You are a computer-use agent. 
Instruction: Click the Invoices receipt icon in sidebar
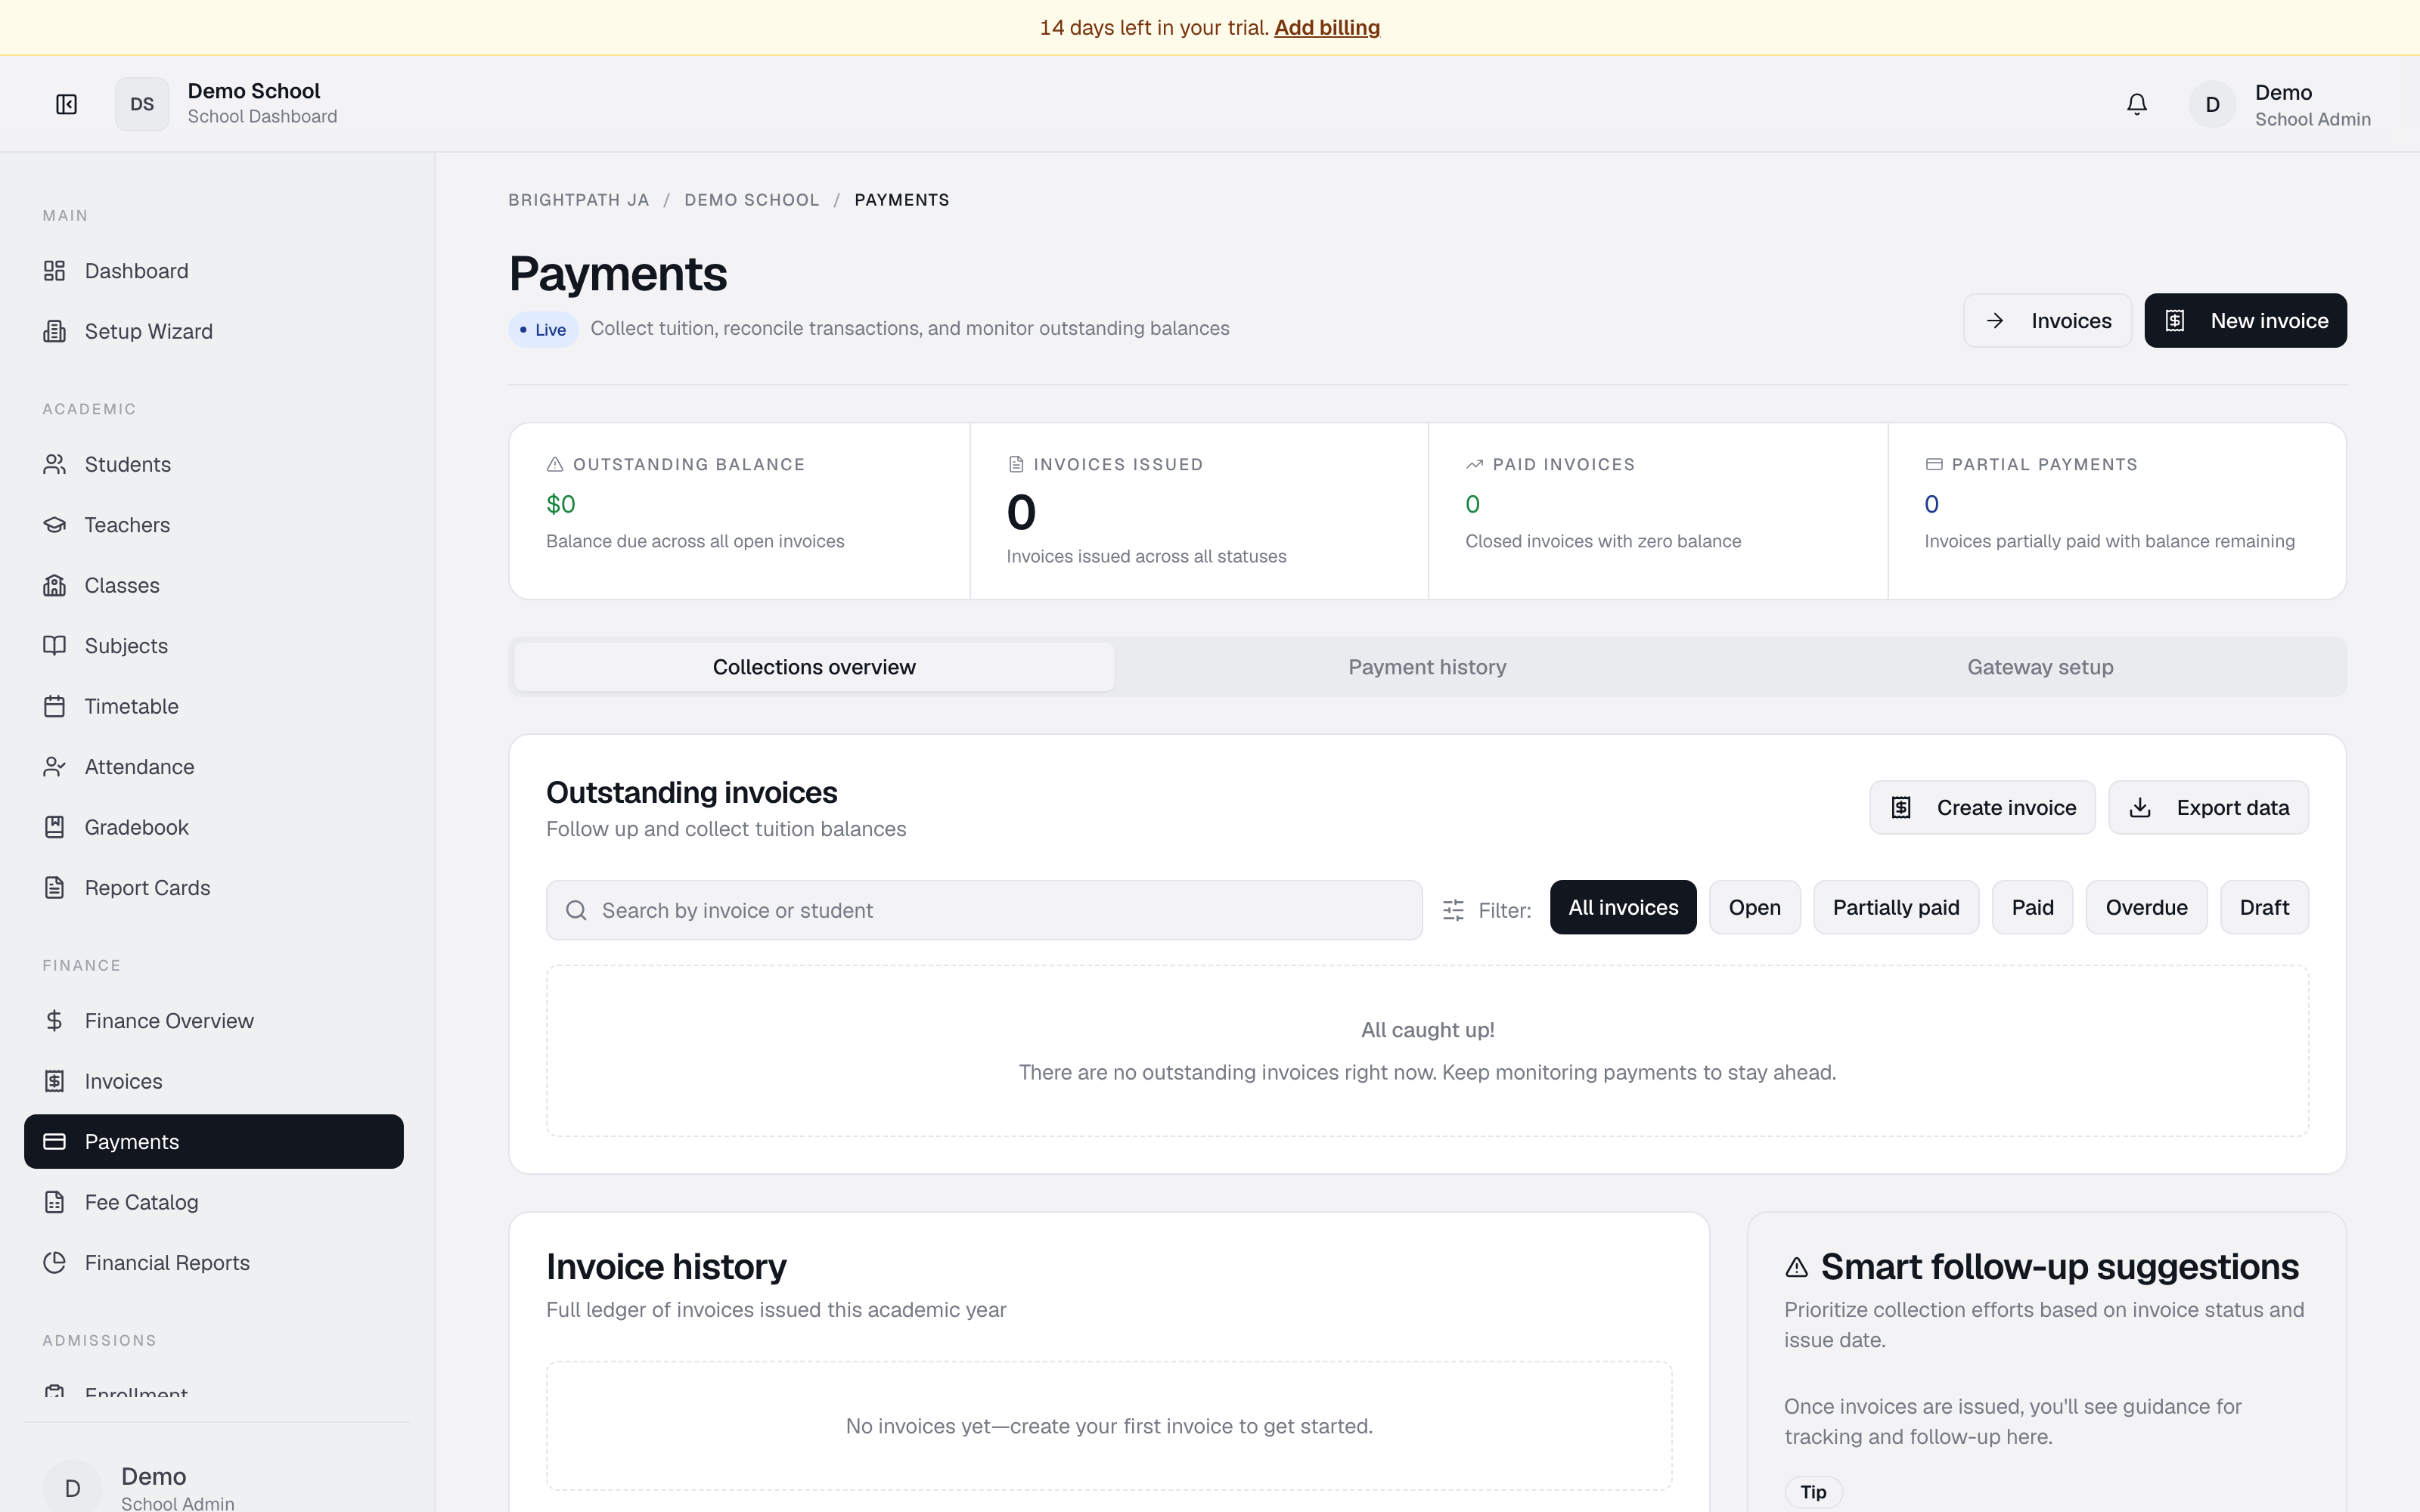tap(55, 1081)
